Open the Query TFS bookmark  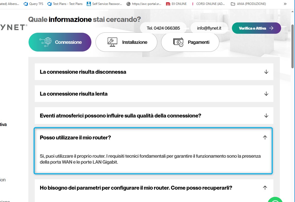(x=33, y=4)
